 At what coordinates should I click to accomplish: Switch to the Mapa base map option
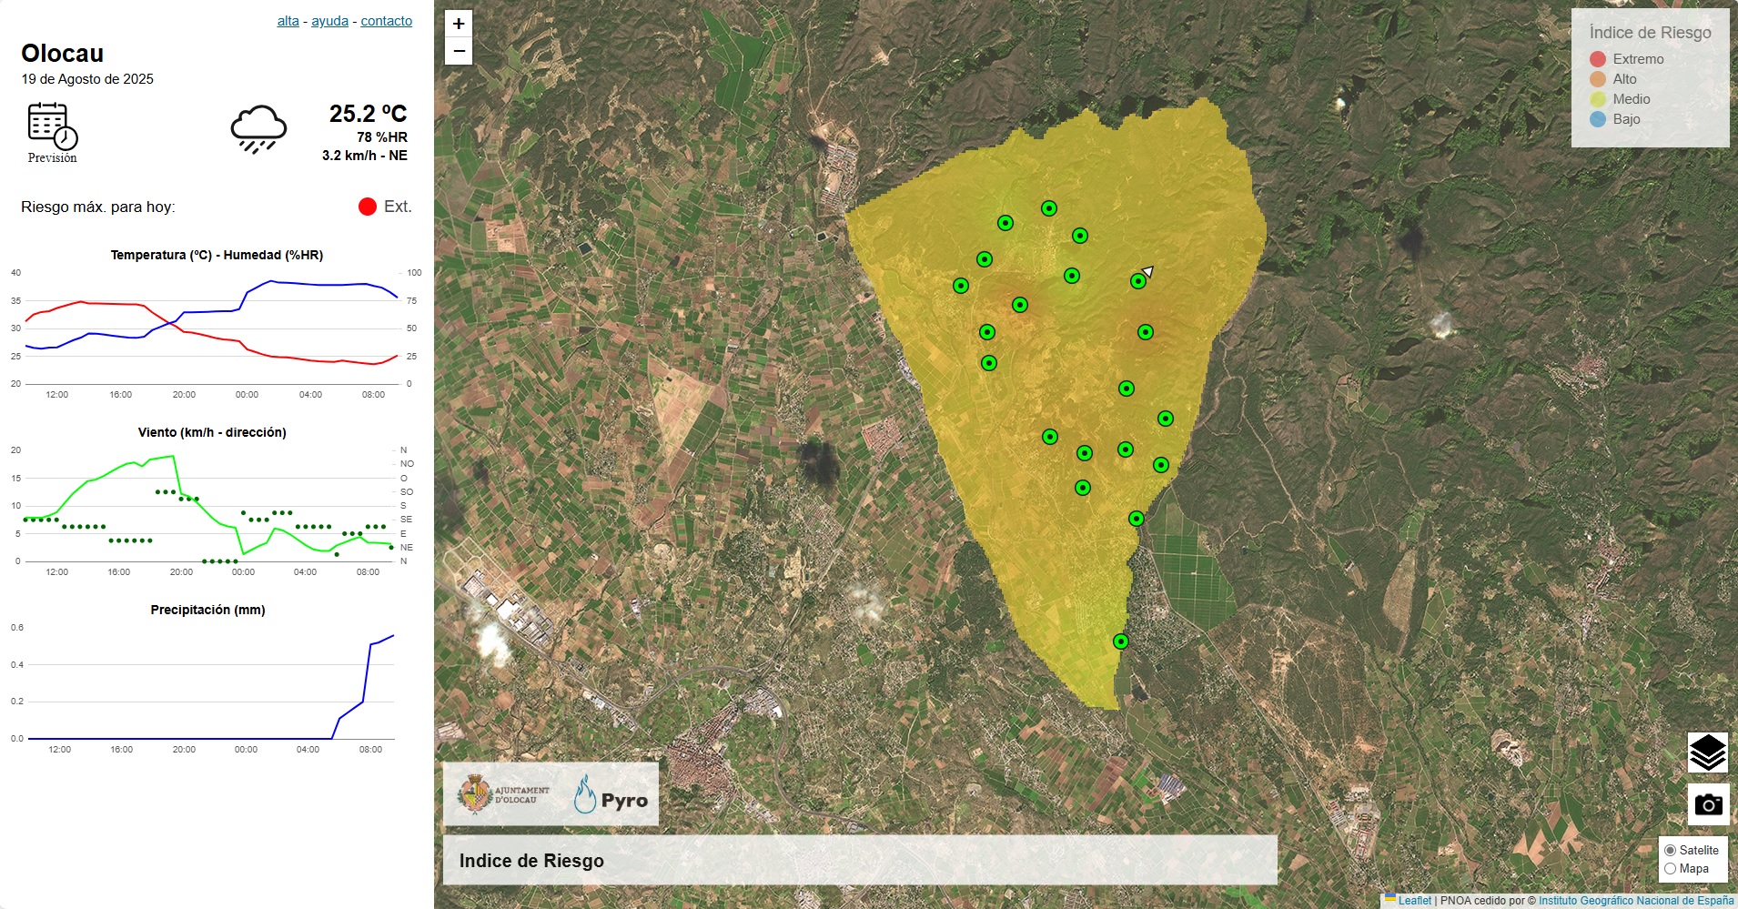(1671, 868)
